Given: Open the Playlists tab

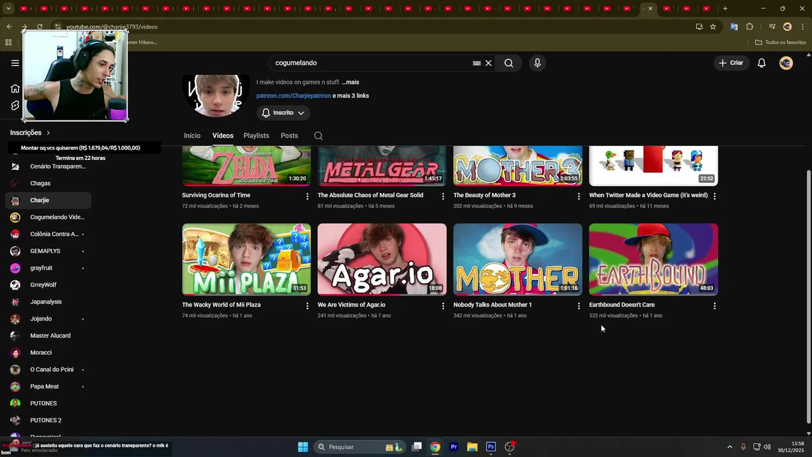Looking at the screenshot, I should pyautogui.click(x=256, y=136).
